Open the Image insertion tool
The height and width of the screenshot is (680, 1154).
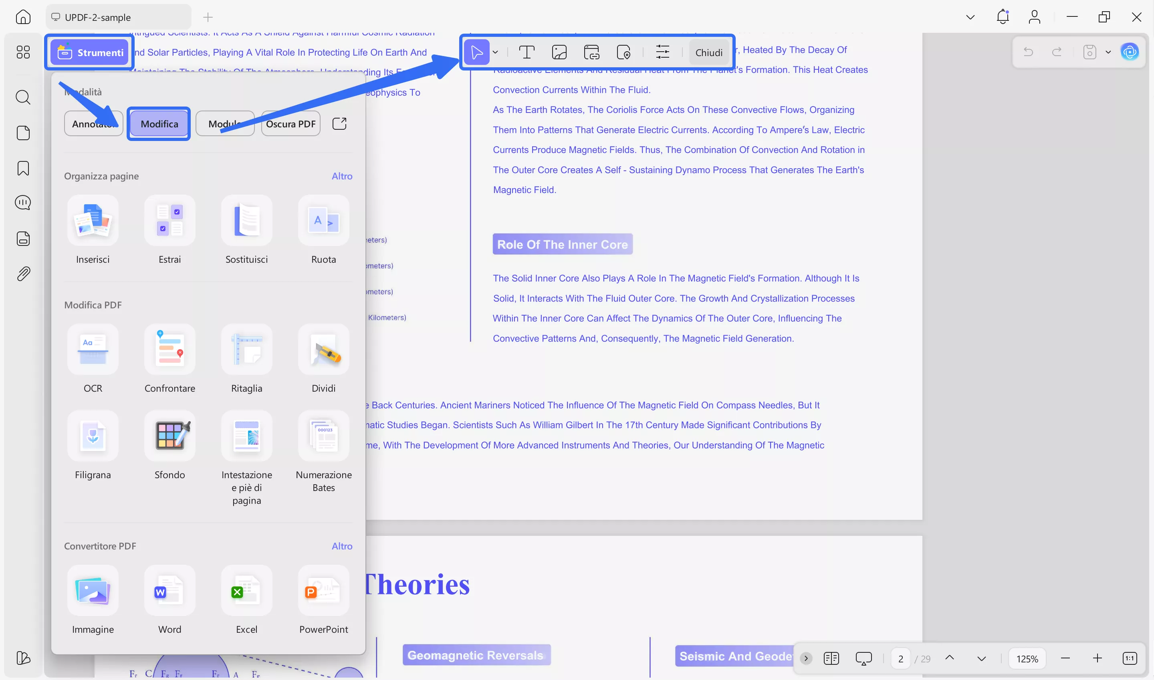[x=559, y=52]
